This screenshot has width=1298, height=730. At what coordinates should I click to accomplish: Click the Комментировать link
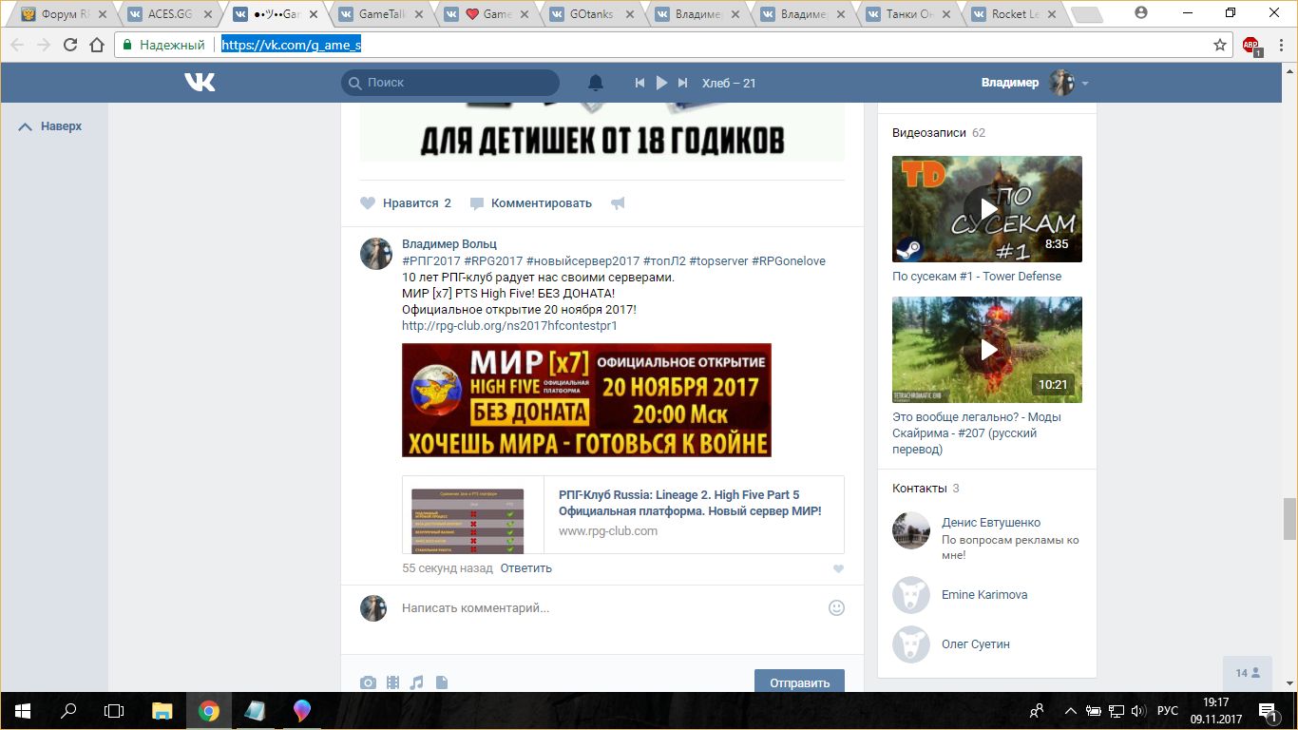coord(542,203)
